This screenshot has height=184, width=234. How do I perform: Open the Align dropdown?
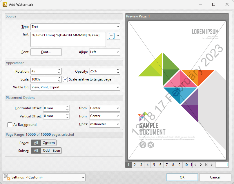(x=105, y=52)
